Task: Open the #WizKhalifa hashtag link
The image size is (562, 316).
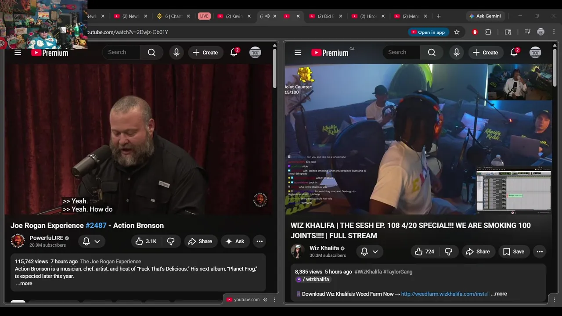Action: click(368, 272)
